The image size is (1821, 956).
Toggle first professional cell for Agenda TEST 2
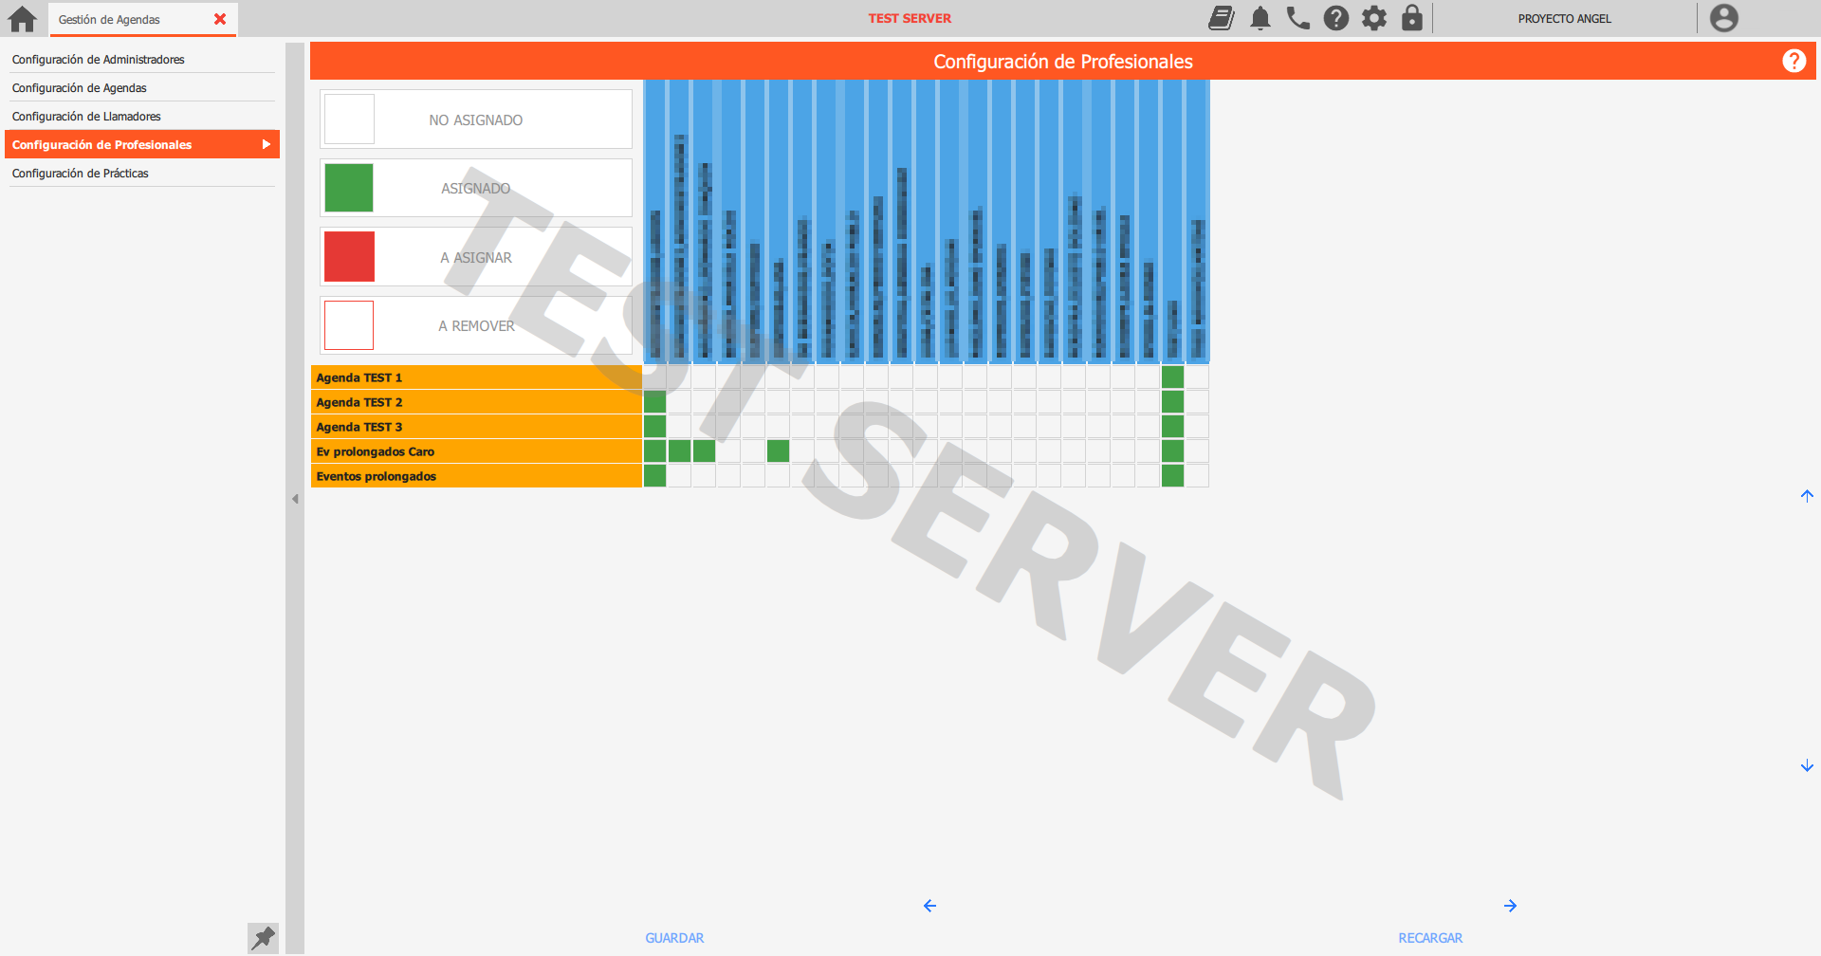click(655, 402)
